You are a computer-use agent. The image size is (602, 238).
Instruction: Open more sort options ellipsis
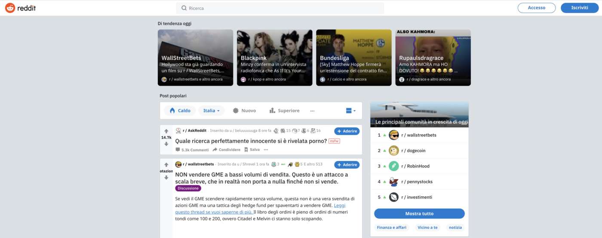point(312,111)
